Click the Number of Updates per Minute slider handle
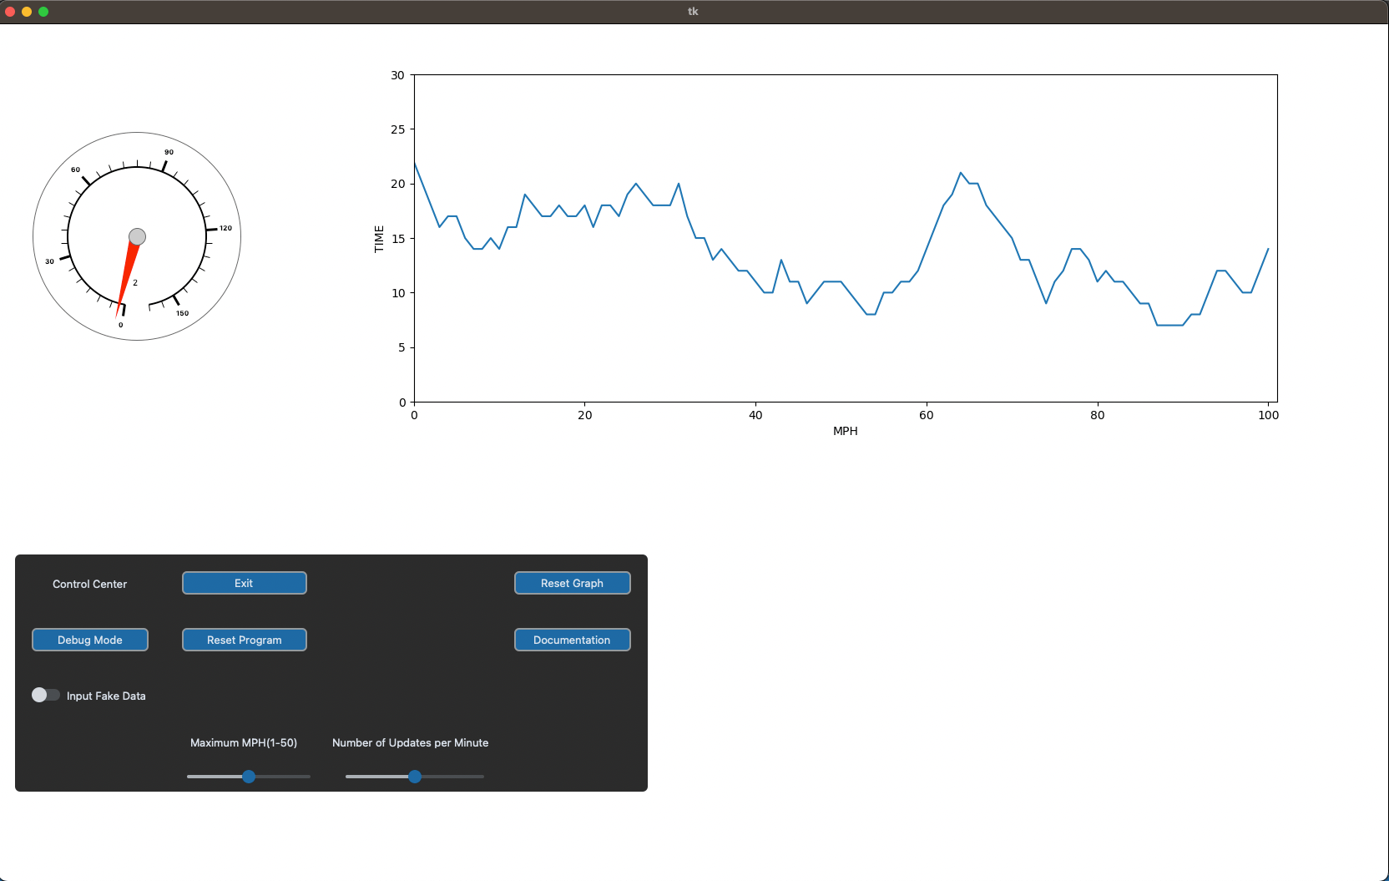The height and width of the screenshot is (881, 1389). pyautogui.click(x=415, y=777)
